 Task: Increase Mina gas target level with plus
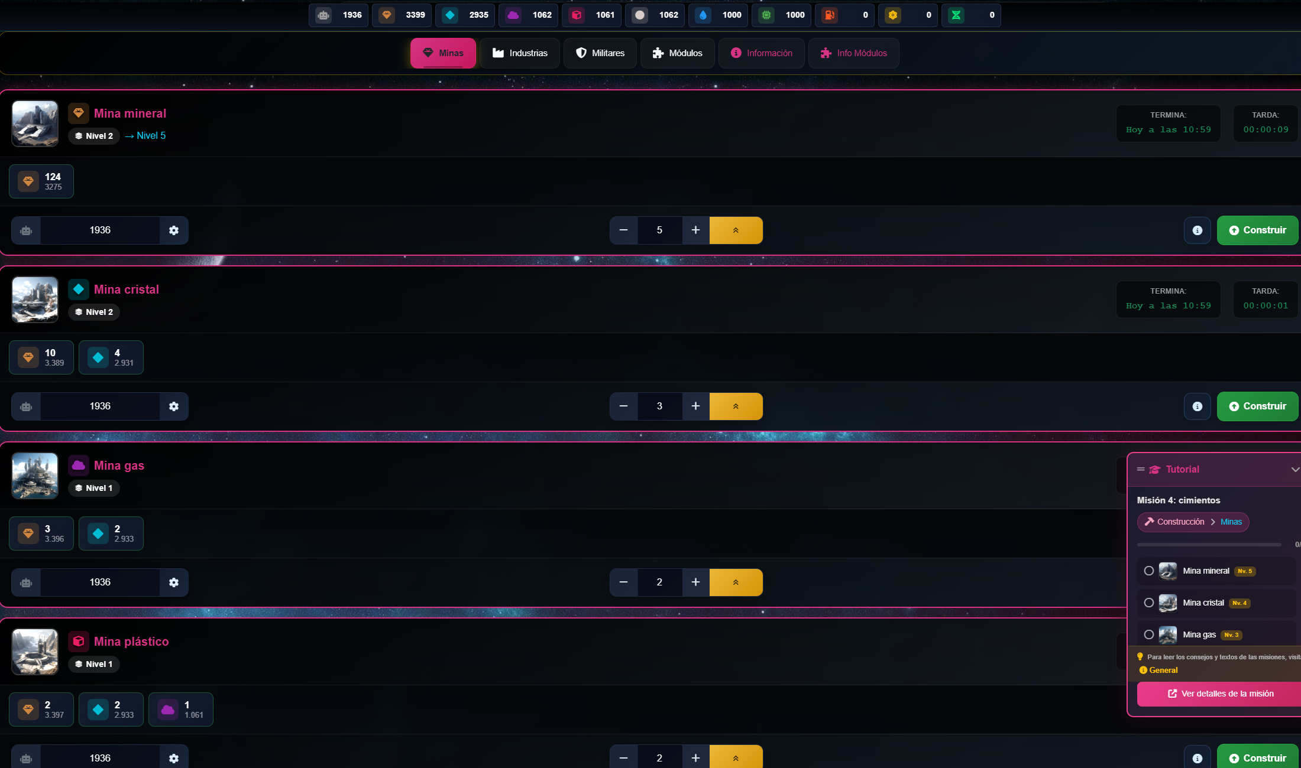(x=696, y=582)
